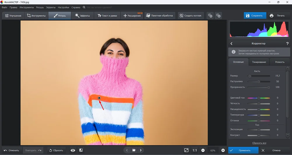Click the search magnifier icon
This screenshot has width=292, height=155.
coord(84,8)
